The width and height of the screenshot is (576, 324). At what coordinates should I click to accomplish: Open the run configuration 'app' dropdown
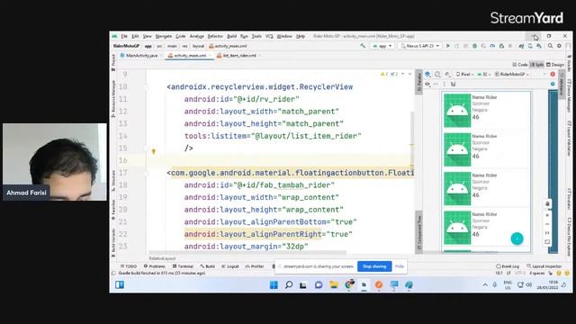[x=382, y=46]
